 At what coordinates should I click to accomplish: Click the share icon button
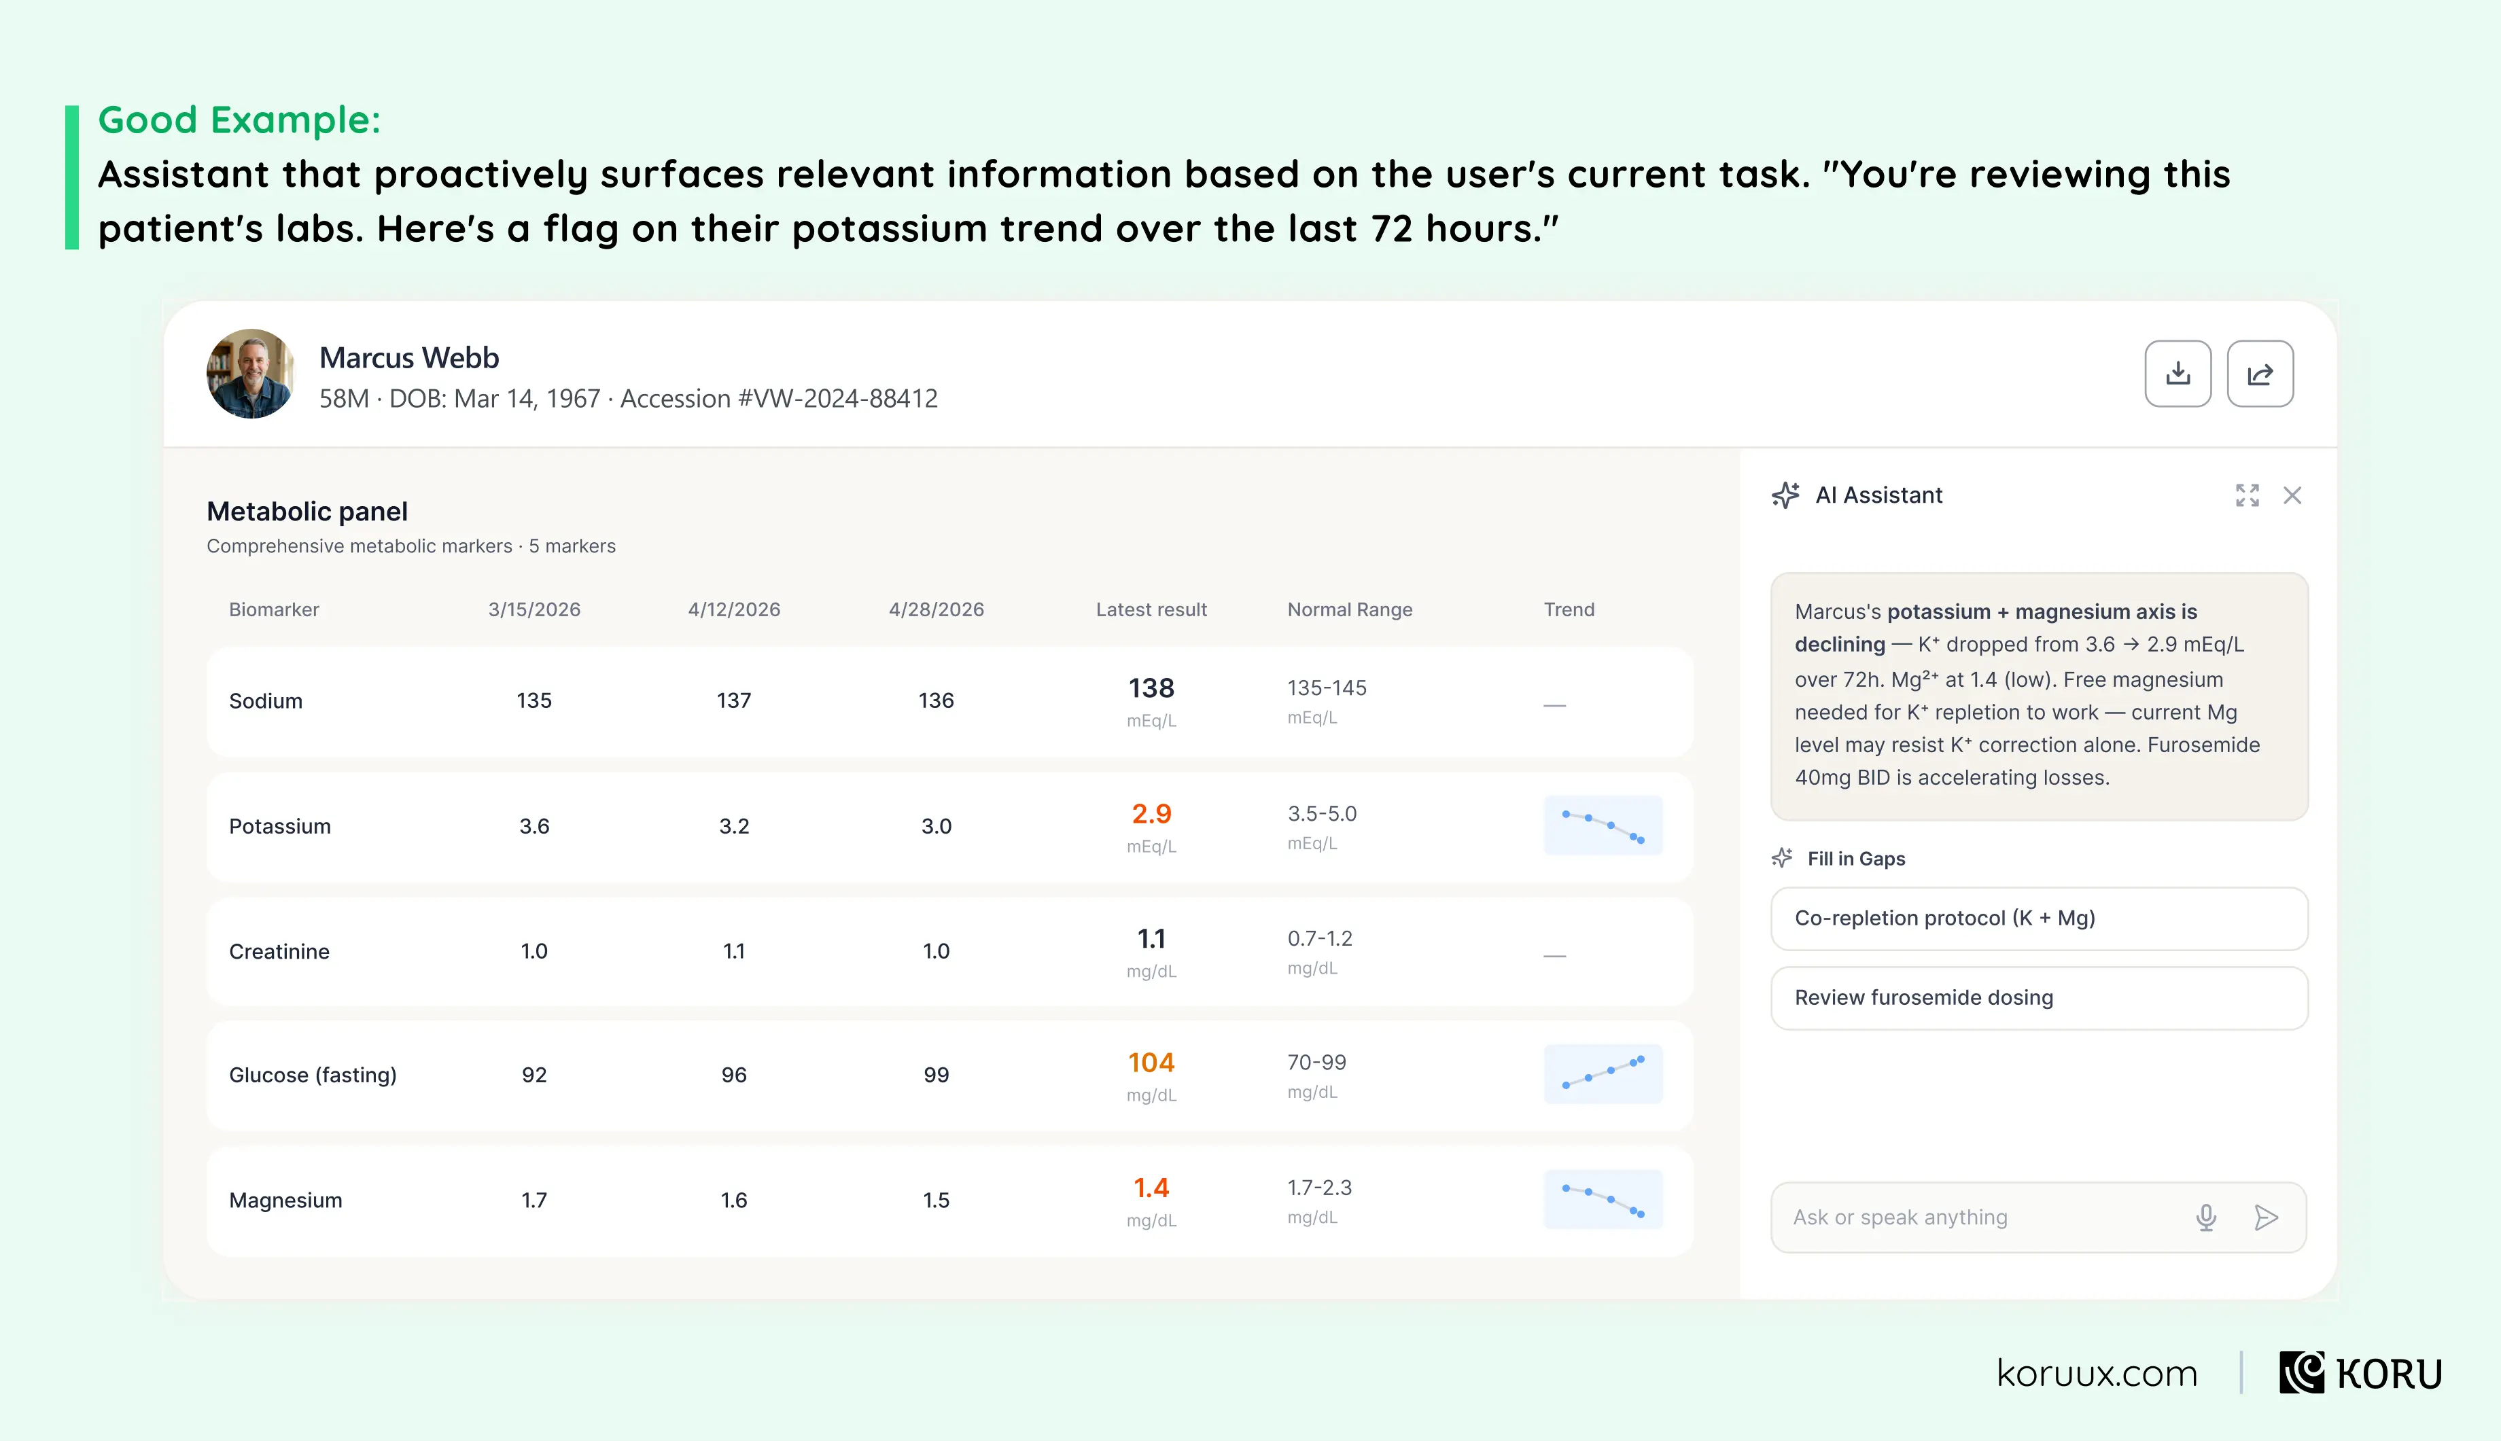point(2260,373)
